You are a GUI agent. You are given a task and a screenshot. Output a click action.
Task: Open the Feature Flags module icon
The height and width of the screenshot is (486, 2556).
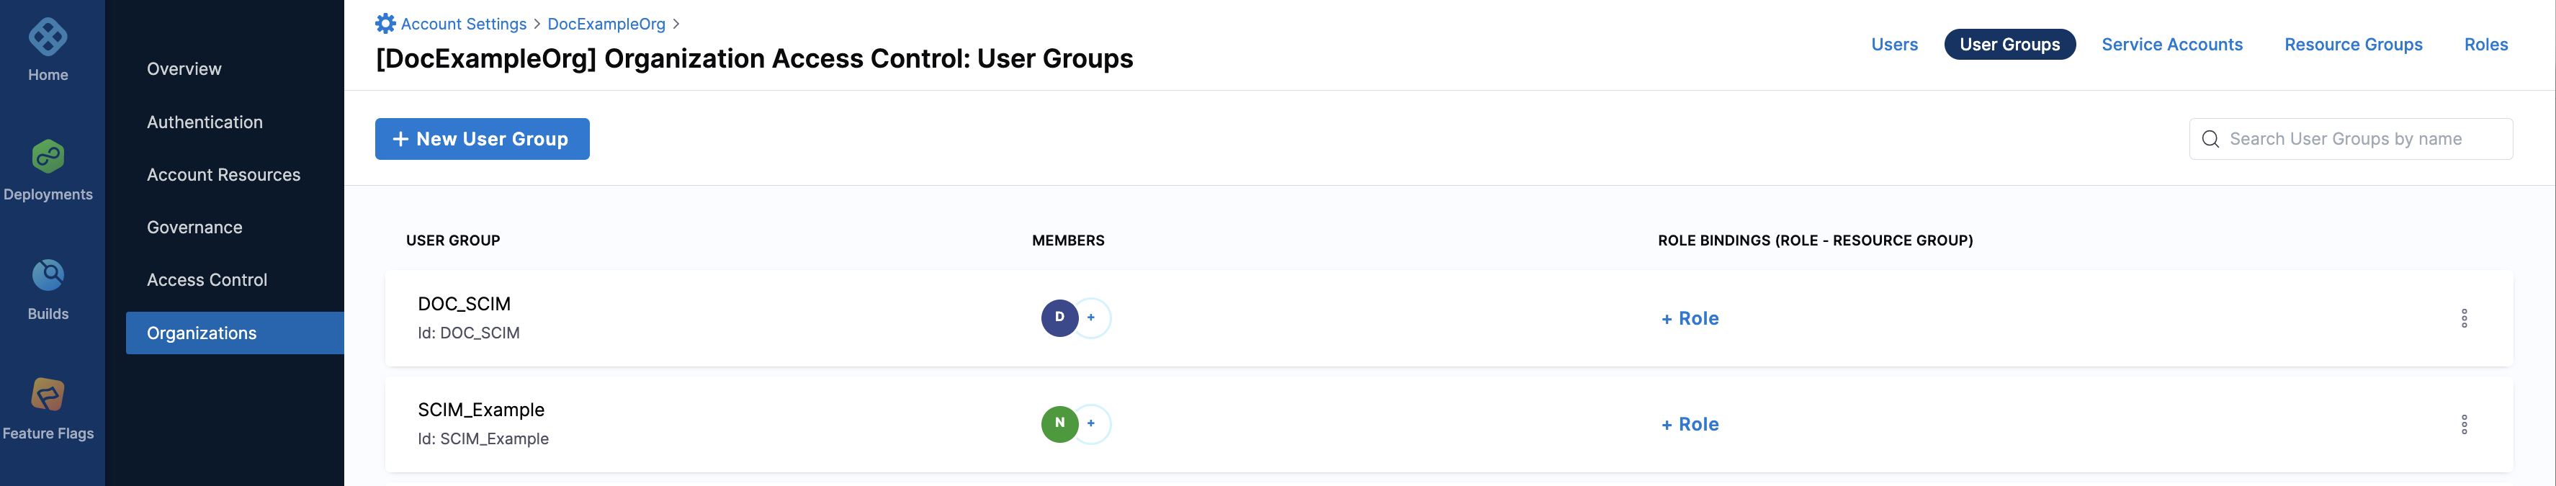(48, 395)
